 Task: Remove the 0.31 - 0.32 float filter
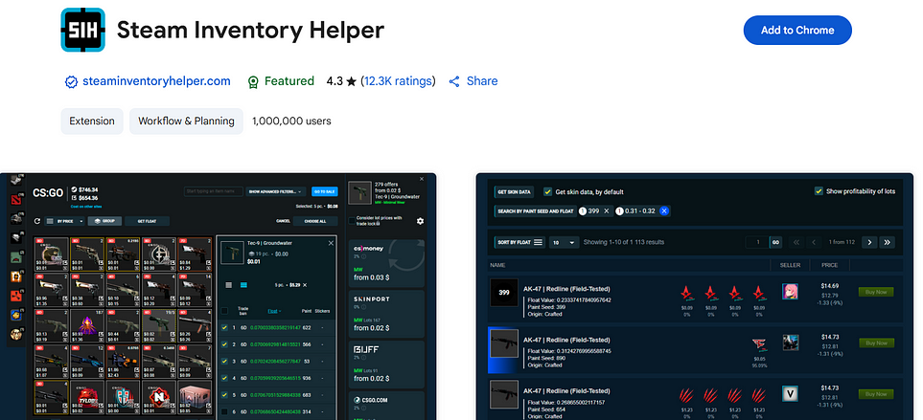[664, 210]
